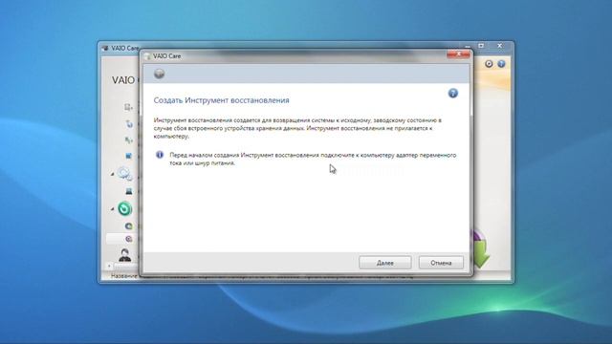
Task: Select the highlighted purple disc icon in sidebar
Action: [x=129, y=239]
